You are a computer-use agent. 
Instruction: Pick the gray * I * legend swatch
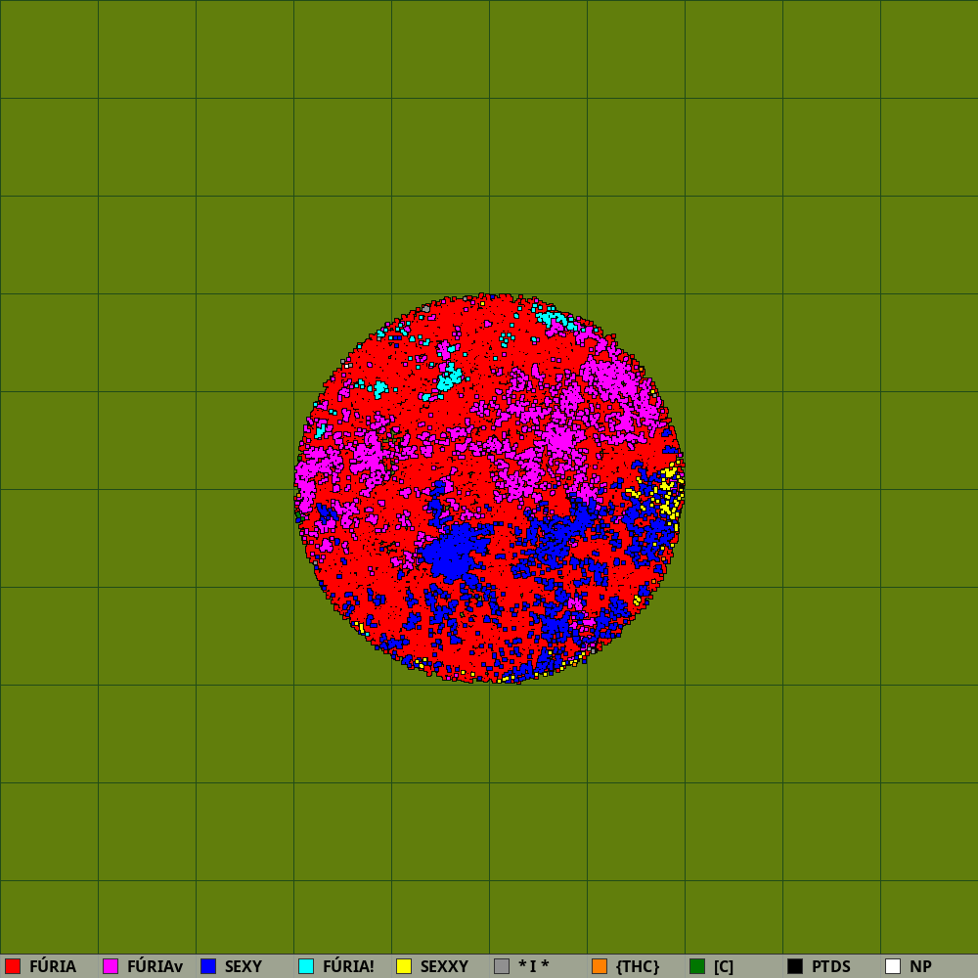(502, 966)
